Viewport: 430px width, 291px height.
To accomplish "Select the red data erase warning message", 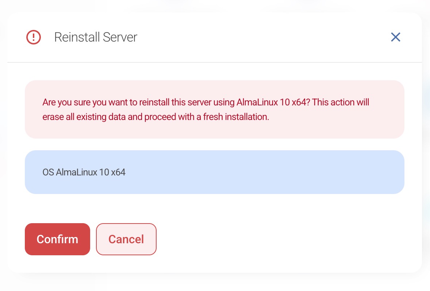I will (206, 109).
